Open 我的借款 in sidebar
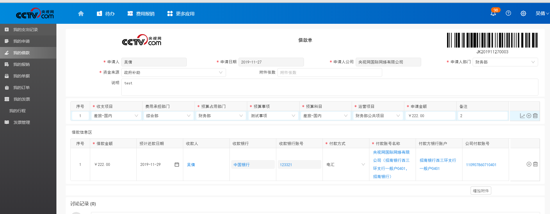The image size is (550, 214). click(28, 53)
